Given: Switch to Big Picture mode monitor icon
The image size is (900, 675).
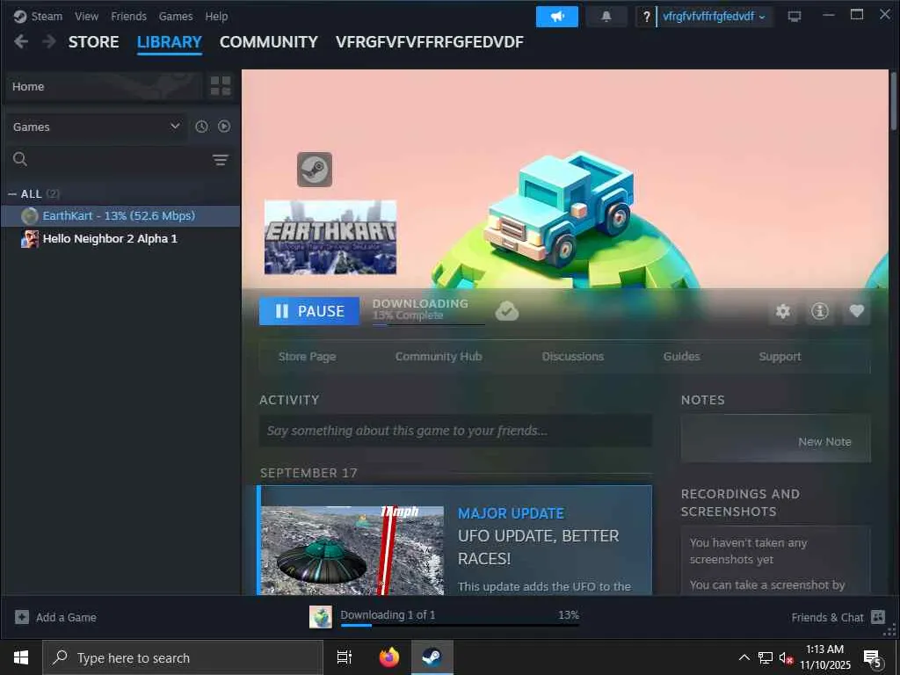Looking at the screenshot, I should click(x=795, y=17).
